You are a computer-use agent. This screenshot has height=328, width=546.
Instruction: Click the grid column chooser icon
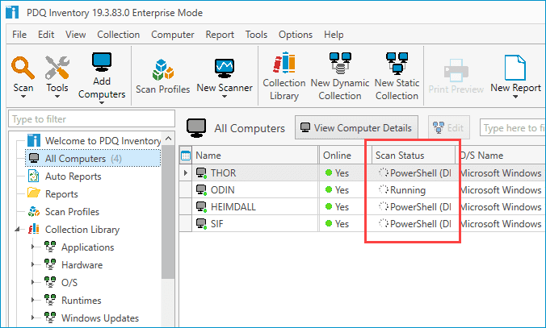pyautogui.click(x=186, y=156)
